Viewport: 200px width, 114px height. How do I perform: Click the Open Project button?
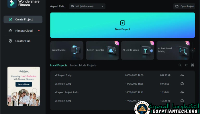pos(184,6)
